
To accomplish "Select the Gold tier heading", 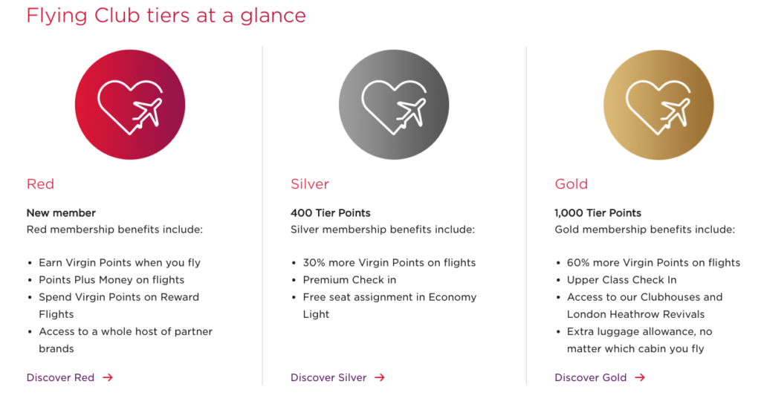I will coord(571,184).
